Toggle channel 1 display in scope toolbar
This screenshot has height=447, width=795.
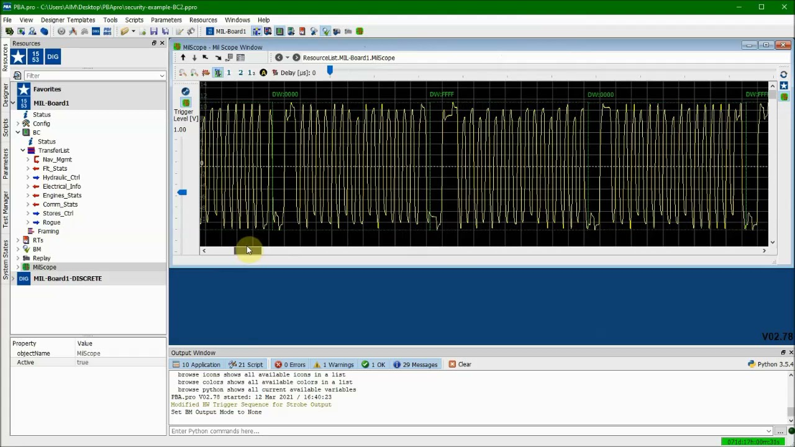click(229, 73)
